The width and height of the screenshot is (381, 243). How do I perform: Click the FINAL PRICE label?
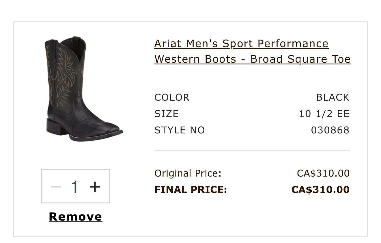tap(190, 189)
